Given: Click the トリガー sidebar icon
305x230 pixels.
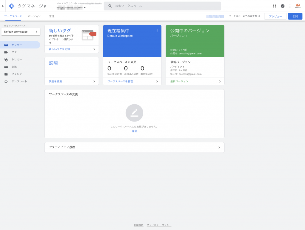Looking at the screenshot, I should [x=6, y=60].
